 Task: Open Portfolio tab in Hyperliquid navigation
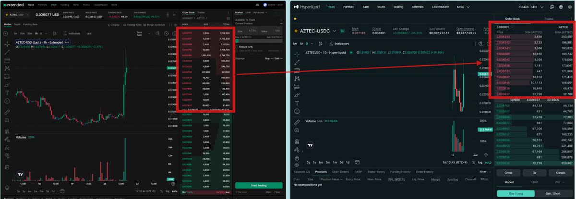tap(349, 7)
